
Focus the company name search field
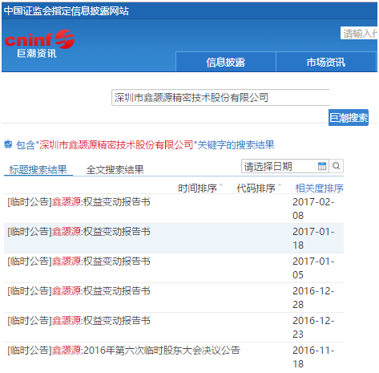coord(220,98)
